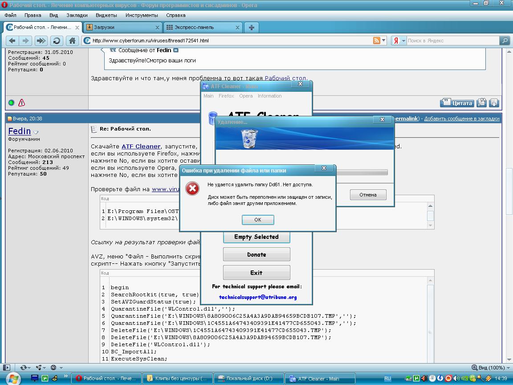
Task: Open the Вид (100%) zoom dropdown
Action: coord(491,368)
